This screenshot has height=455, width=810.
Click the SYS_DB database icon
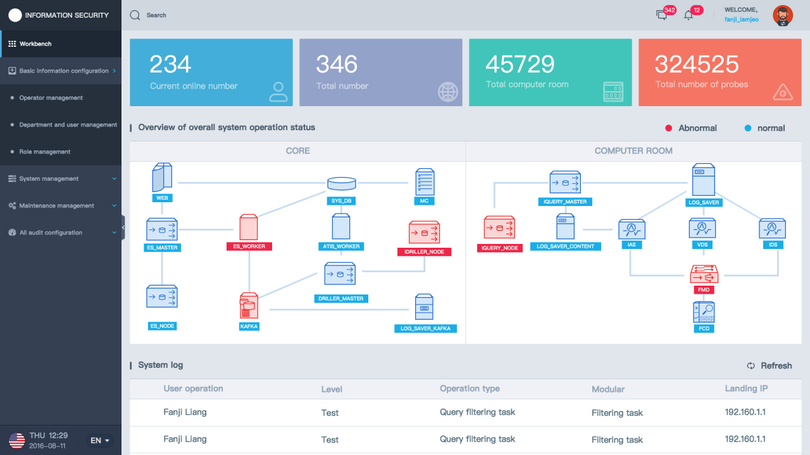(341, 183)
